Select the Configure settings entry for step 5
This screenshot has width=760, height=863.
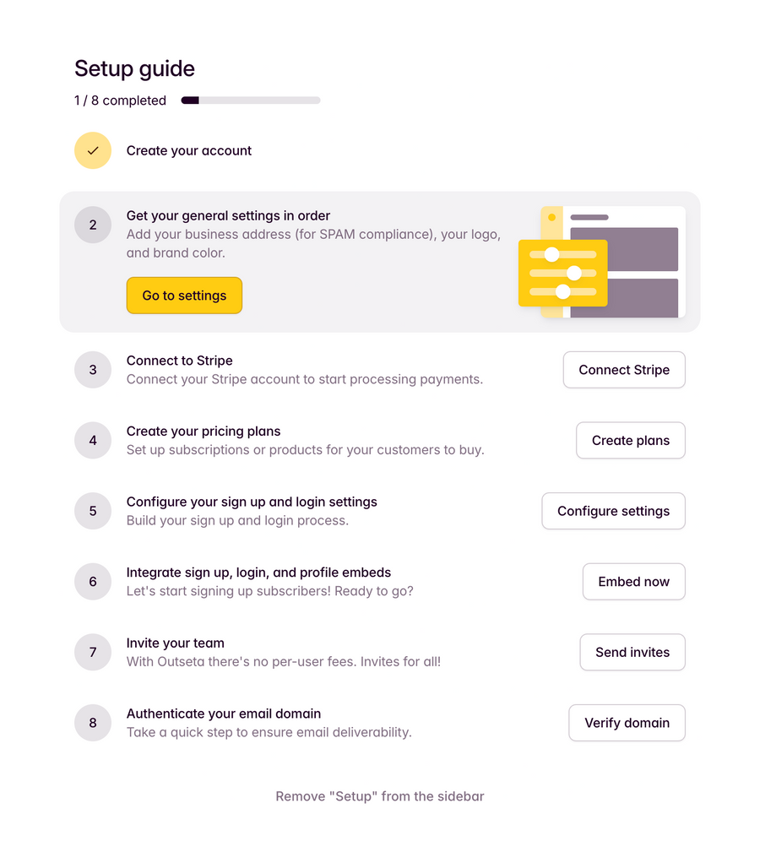pos(613,511)
